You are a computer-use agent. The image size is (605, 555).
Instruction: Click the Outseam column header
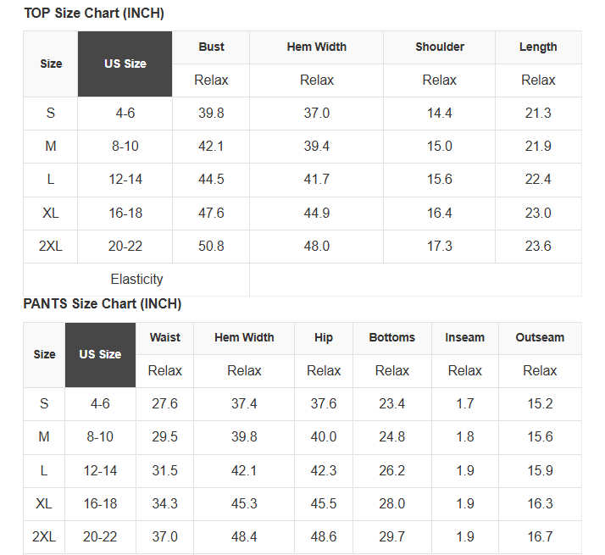pos(540,337)
